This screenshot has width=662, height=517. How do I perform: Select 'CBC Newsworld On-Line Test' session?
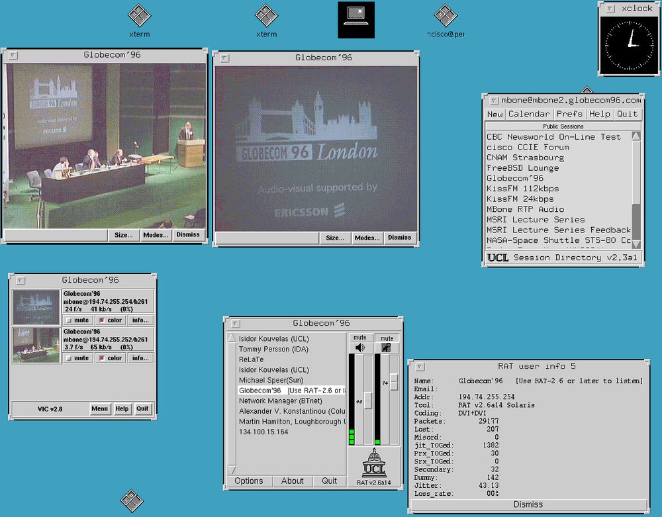coord(553,137)
